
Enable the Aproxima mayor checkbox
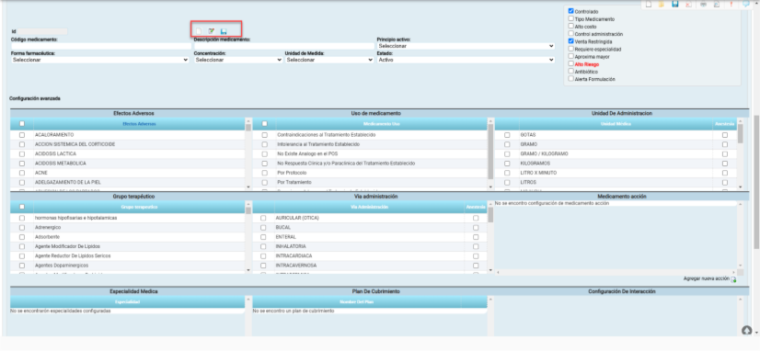[x=571, y=56]
